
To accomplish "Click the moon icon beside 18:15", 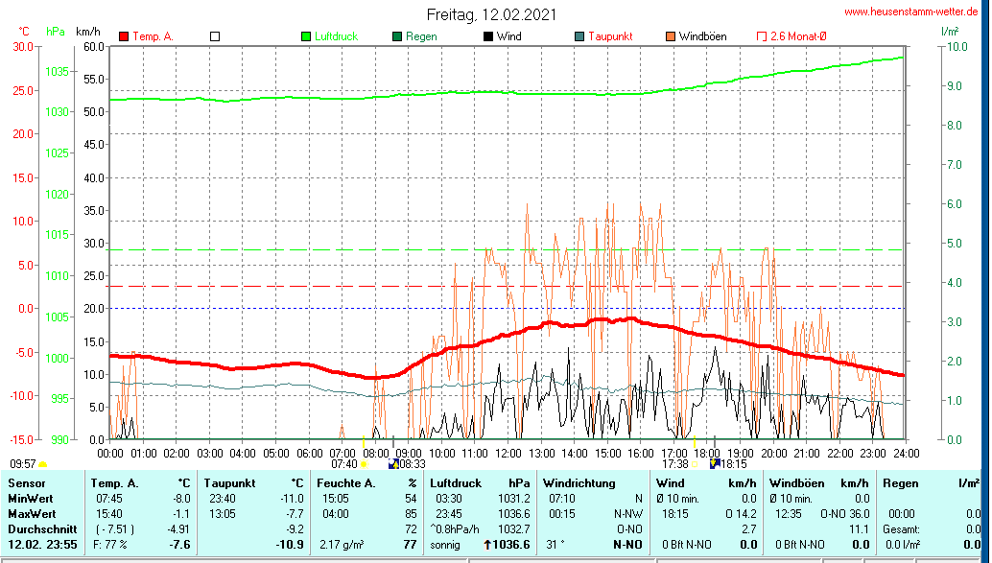I will [x=714, y=463].
